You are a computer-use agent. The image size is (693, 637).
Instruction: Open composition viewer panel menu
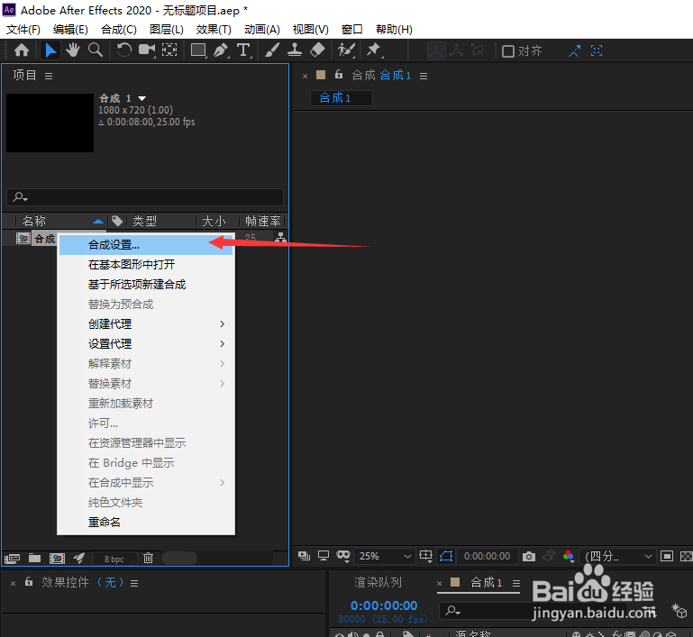(424, 76)
